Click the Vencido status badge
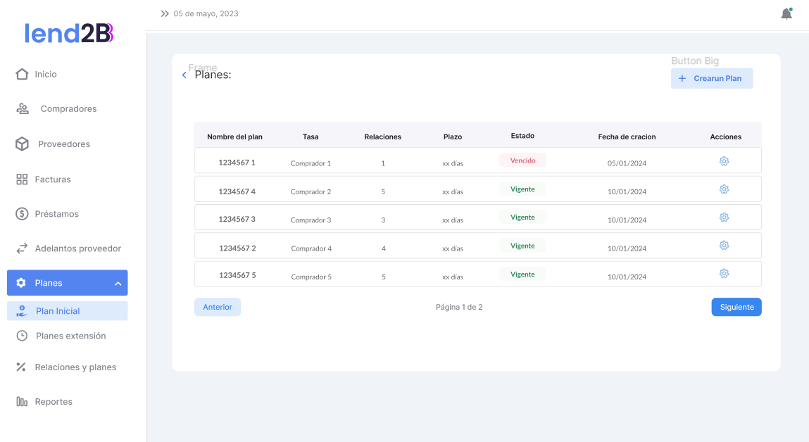The width and height of the screenshot is (809, 442). click(522, 160)
